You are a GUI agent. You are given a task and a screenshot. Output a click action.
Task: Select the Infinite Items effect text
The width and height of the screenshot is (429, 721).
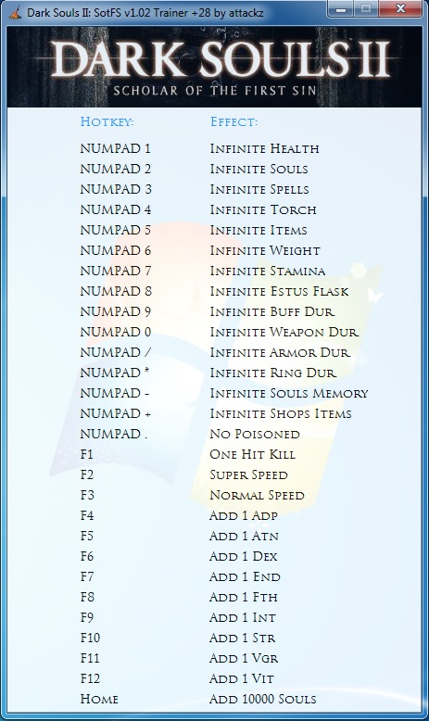tap(259, 230)
